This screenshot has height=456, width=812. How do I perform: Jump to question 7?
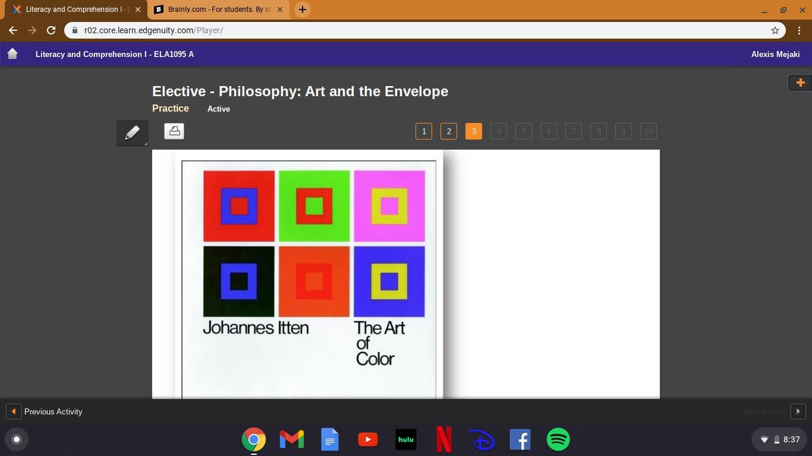pos(574,131)
